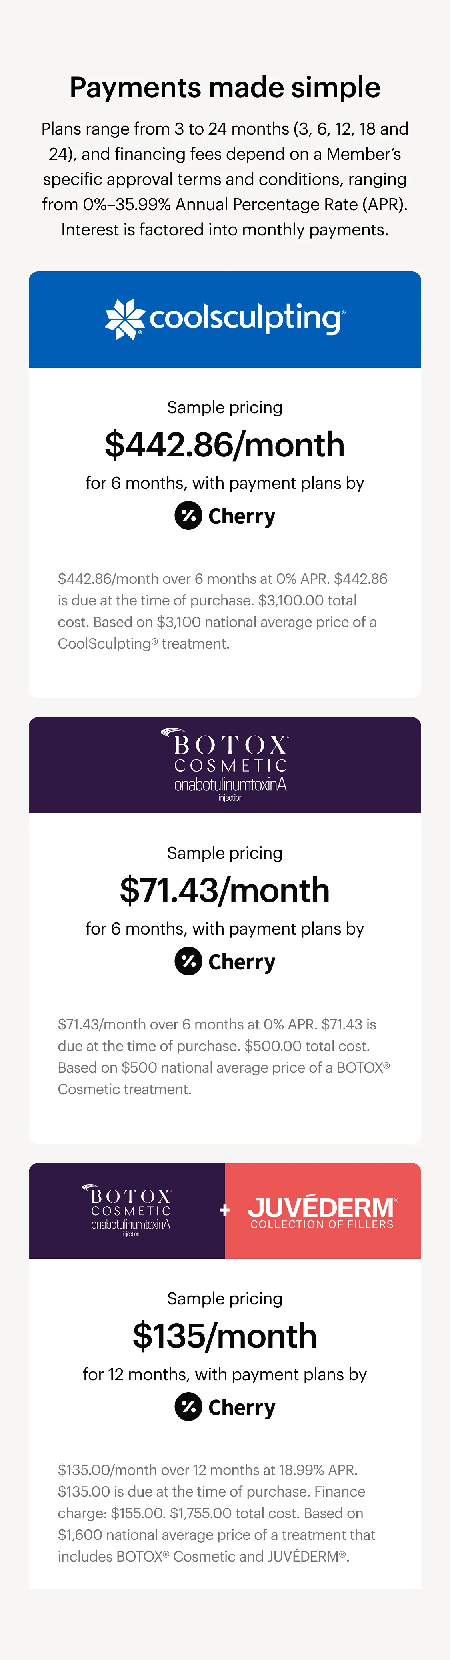Click the Juvéderm Collection of Fillers logo
Viewport: 450px width, 1660px height.
coord(322,1211)
